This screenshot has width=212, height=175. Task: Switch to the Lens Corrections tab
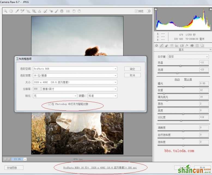coord(182,45)
